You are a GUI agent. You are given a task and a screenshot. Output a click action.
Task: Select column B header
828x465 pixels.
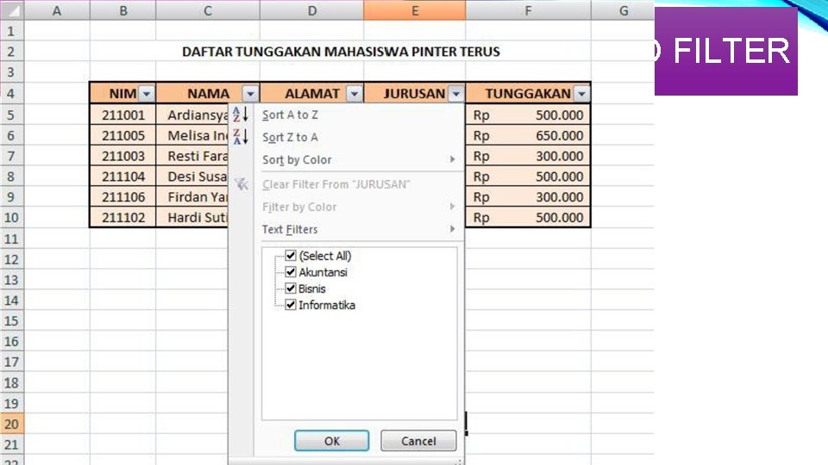pos(123,10)
